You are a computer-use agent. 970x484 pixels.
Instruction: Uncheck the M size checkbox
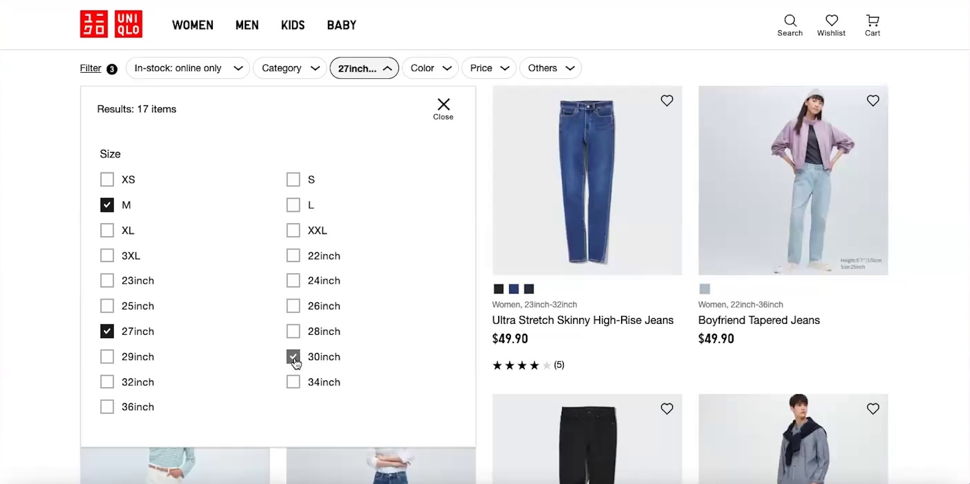pyautogui.click(x=107, y=205)
